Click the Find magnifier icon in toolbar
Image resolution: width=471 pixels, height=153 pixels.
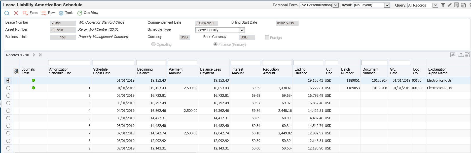(7, 13)
